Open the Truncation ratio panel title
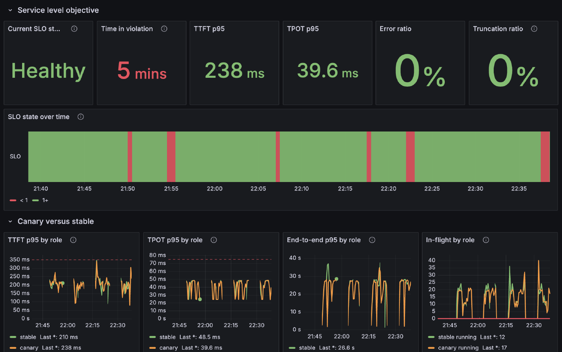The width and height of the screenshot is (562, 352). click(x=498, y=29)
